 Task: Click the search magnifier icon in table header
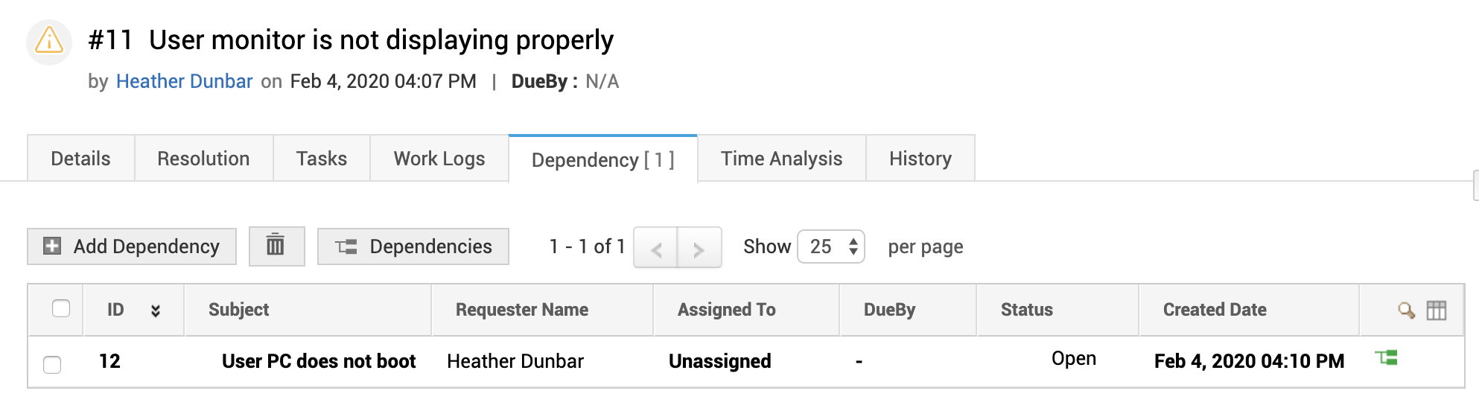coord(1406,310)
